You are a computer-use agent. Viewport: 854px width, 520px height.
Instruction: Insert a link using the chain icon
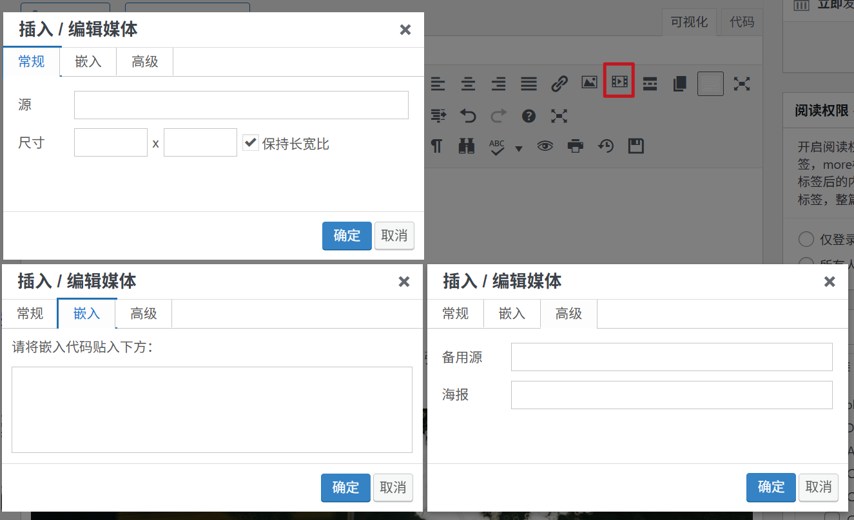click(x=559, y=84)
